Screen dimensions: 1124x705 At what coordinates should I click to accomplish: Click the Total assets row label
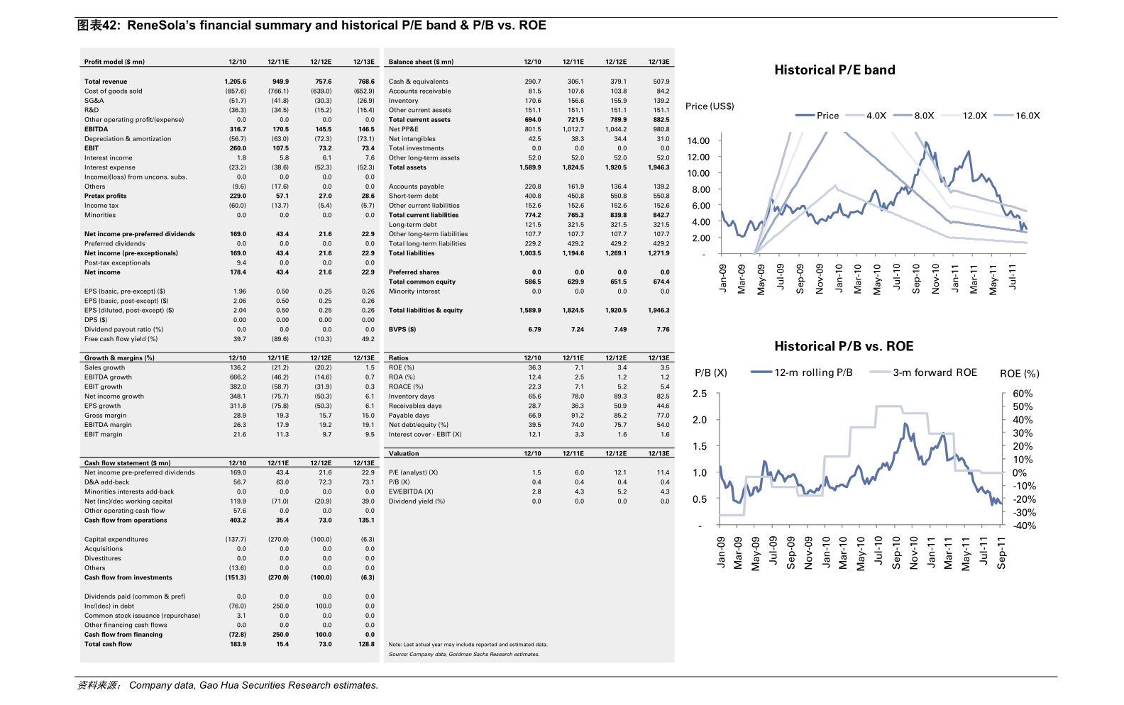pos(407,167)
